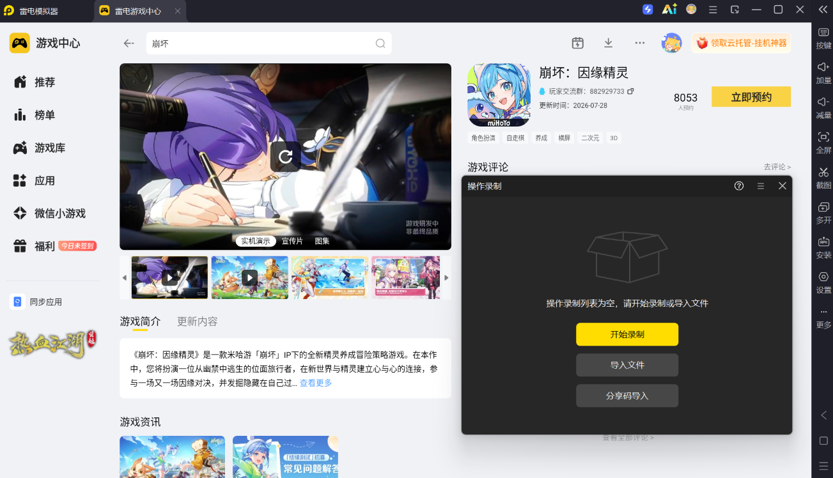Viewport: 833px width, 478px height.
Task: Select the 图集 gallery tab
Action: tap(322, 241)
